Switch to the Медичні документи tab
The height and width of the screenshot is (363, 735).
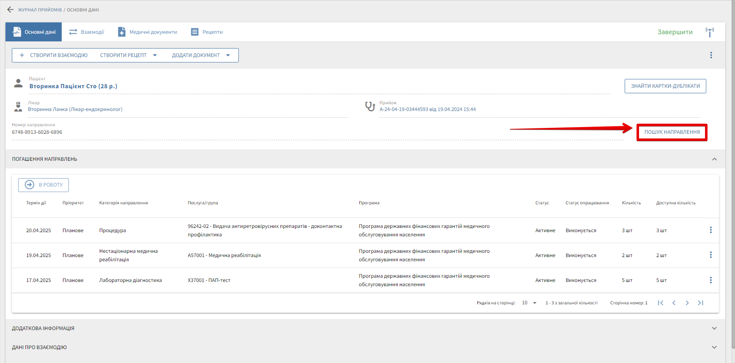(148, 32)
